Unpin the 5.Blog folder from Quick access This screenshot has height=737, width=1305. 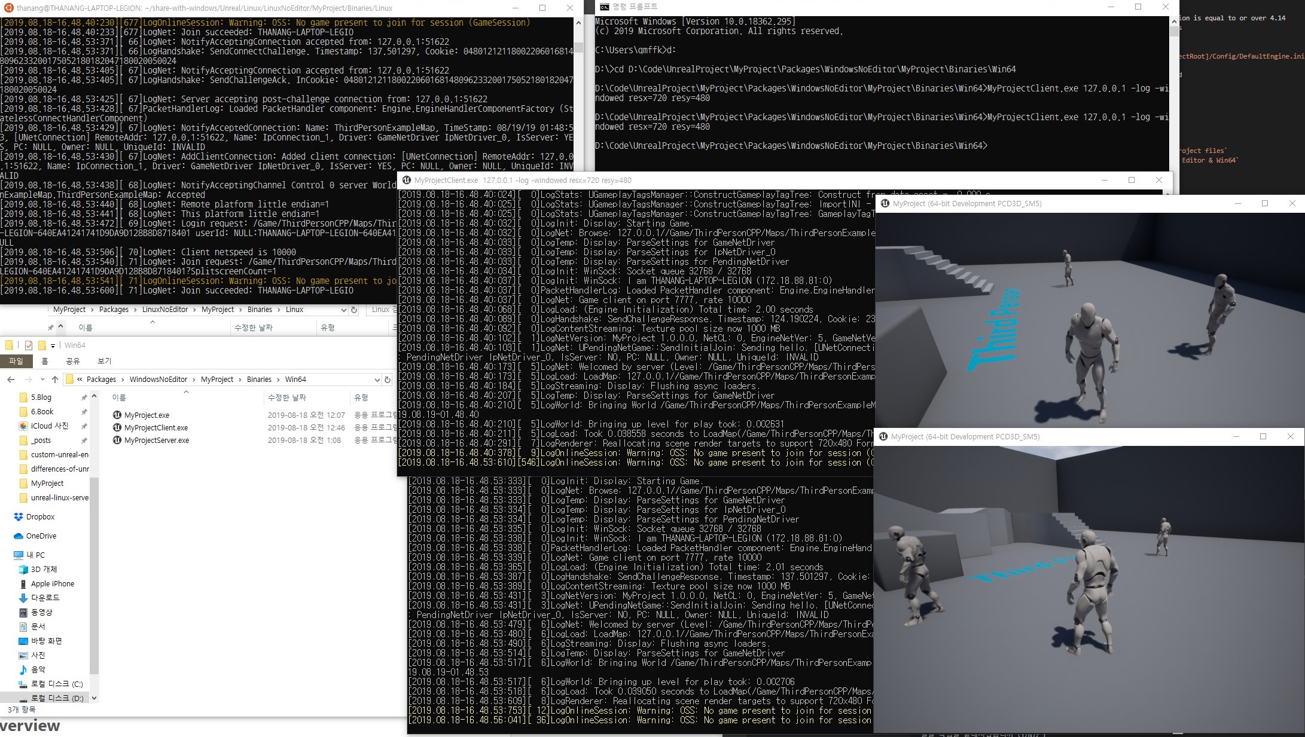83,397
